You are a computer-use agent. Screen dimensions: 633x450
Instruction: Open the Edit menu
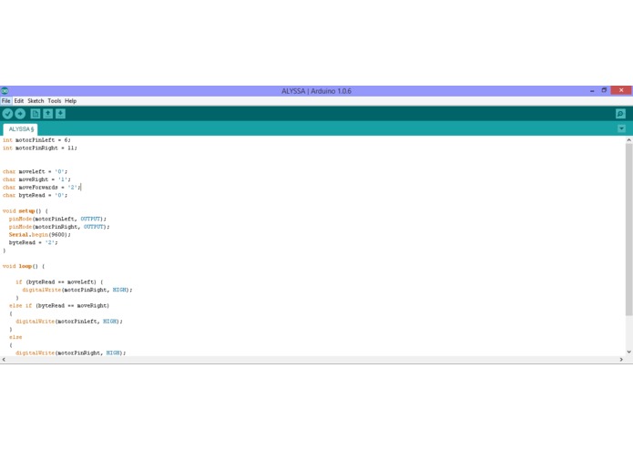tap(19, 101)
